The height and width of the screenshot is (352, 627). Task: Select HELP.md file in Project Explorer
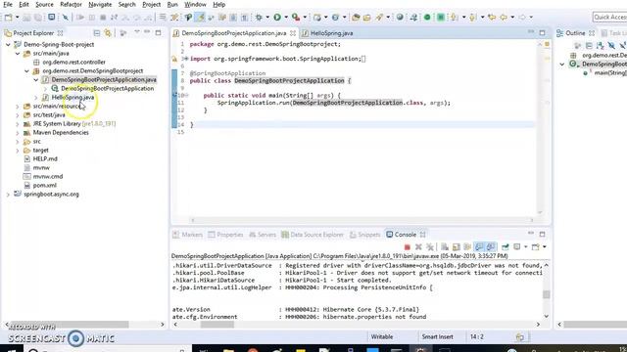45,158
